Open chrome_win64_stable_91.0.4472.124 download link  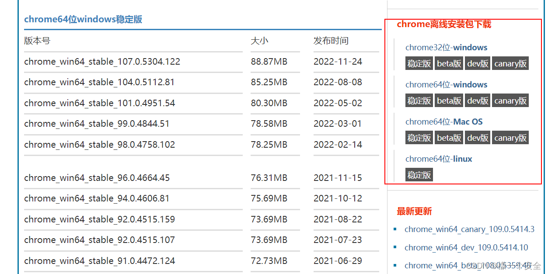pos(99,261)
